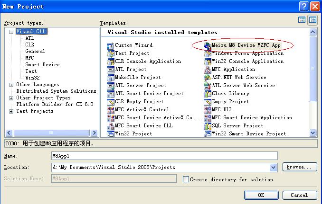
Task: Confirm with the OK button
Action: (x=261, y=195)
